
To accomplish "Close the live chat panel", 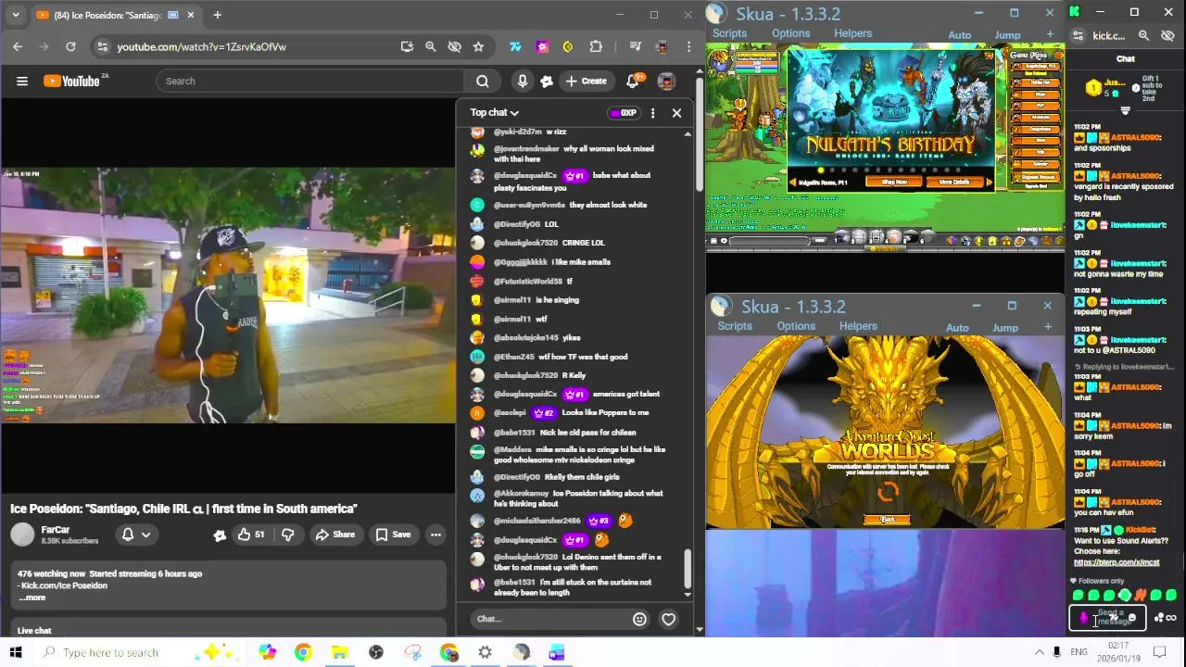I will 676,113.
